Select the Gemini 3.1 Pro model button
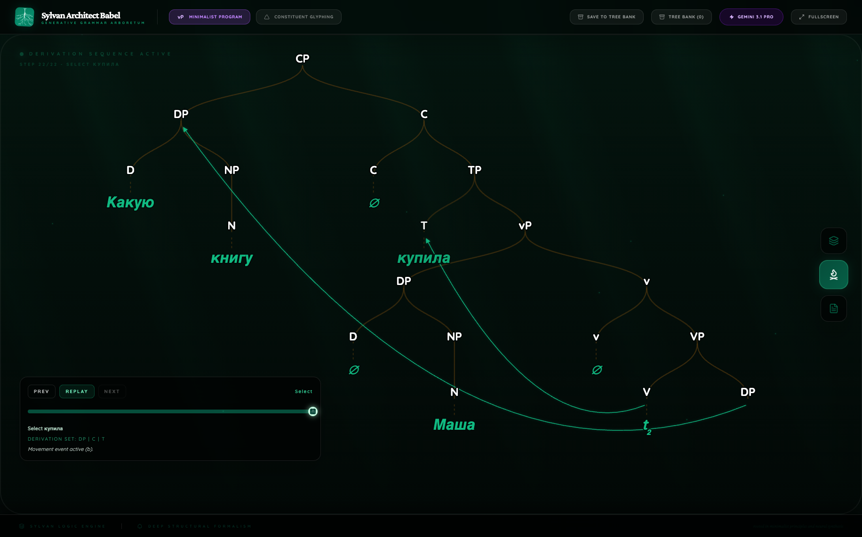Image resolution: width=862 pixels, height=537 pixels. (751, 17)
